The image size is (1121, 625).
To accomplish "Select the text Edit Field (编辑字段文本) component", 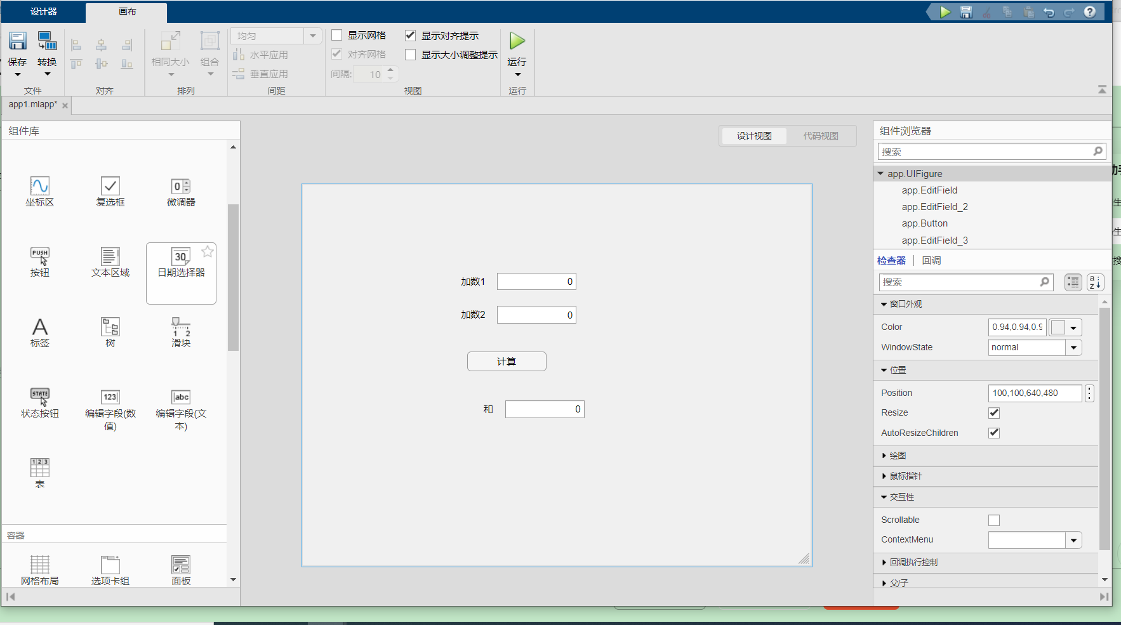I will click(181, 410).
